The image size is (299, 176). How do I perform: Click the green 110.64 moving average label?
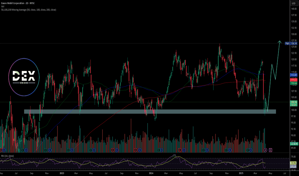tap(294, 83)
